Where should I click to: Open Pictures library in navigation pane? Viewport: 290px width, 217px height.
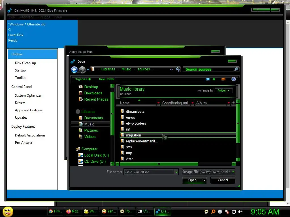[91, 131]
